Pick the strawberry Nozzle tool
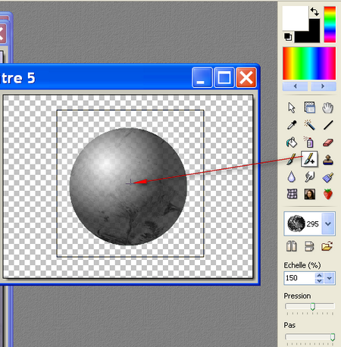 point(328,194)
